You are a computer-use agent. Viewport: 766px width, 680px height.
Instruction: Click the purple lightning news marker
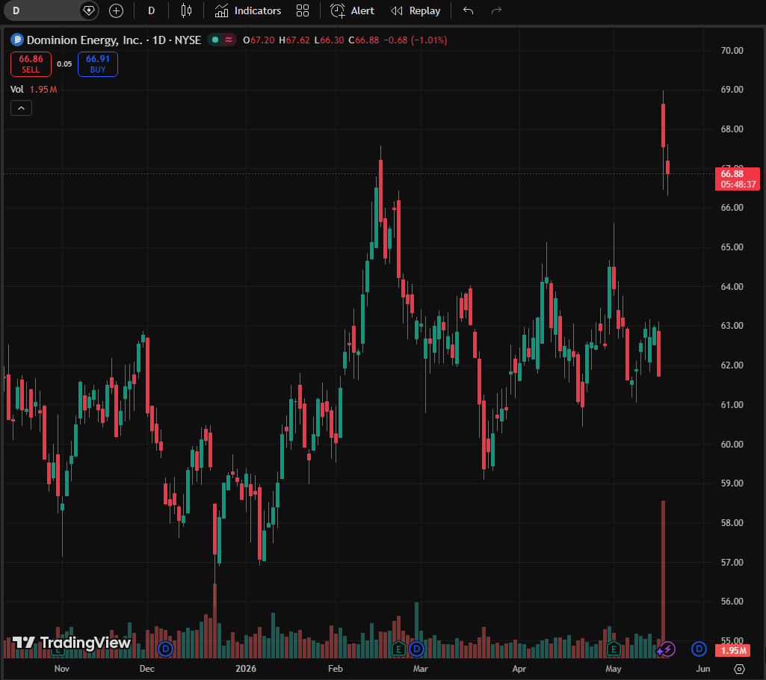668,649
